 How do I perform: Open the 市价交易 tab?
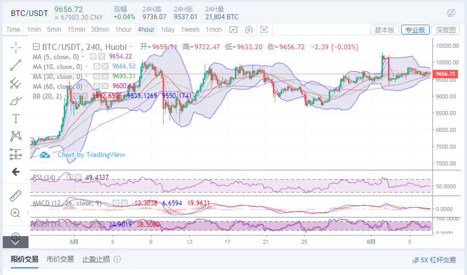tap(60, 259)
